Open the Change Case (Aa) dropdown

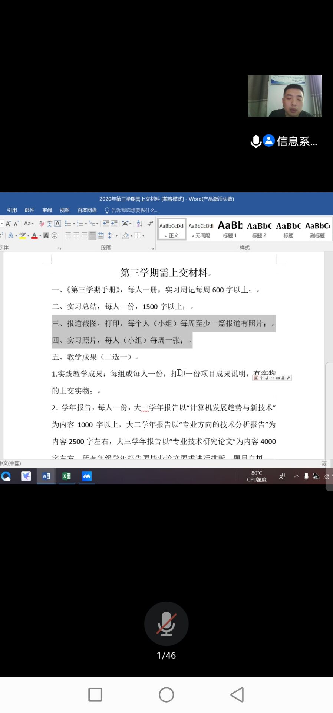[x=29, y=224]
